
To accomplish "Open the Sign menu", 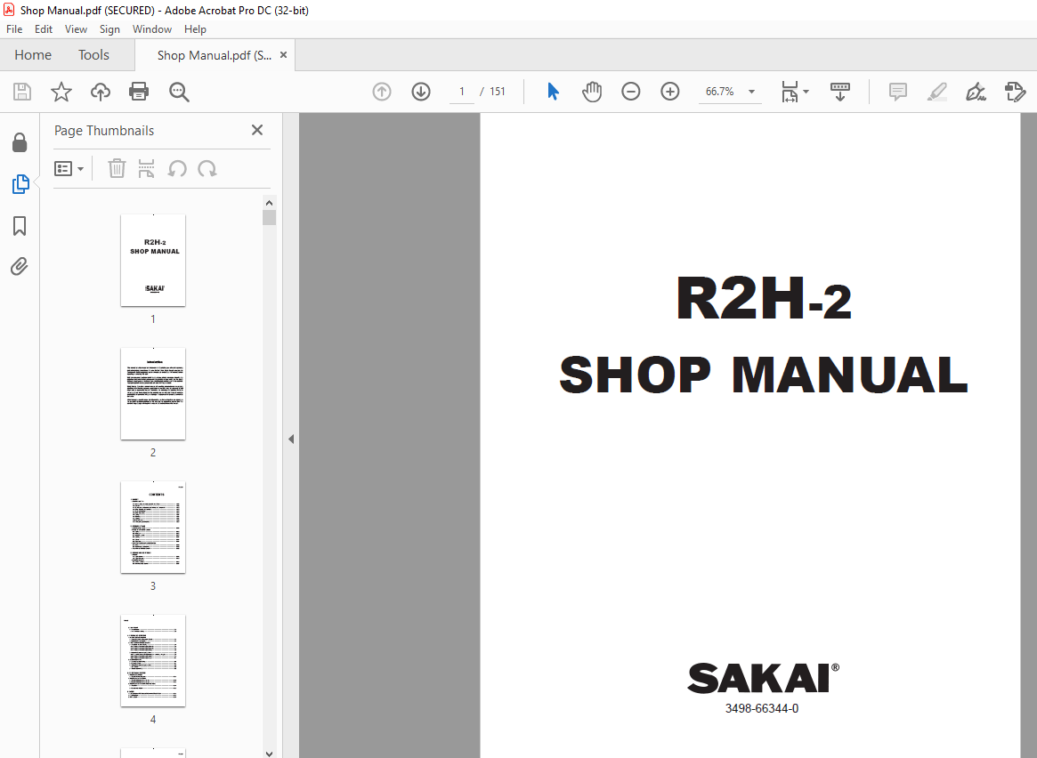I will coord(109,29).
